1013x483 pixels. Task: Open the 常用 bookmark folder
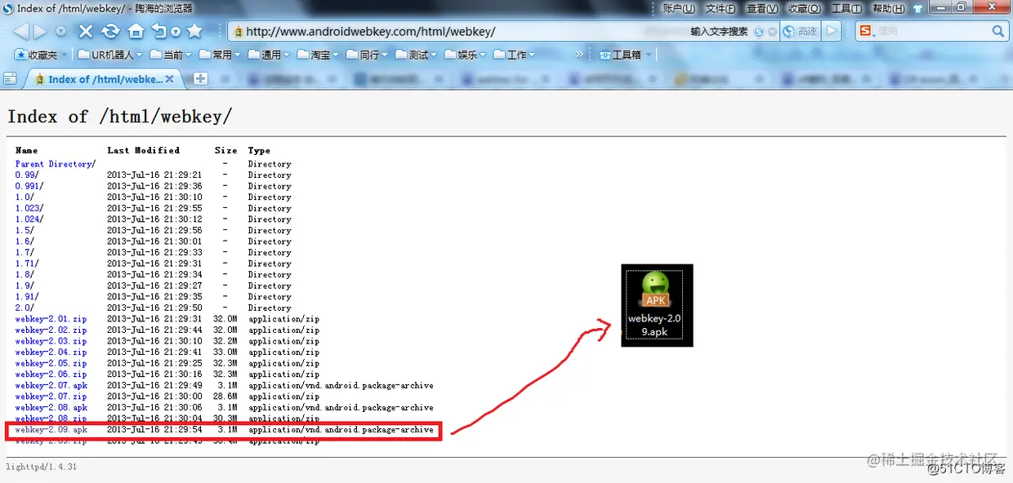219,55
